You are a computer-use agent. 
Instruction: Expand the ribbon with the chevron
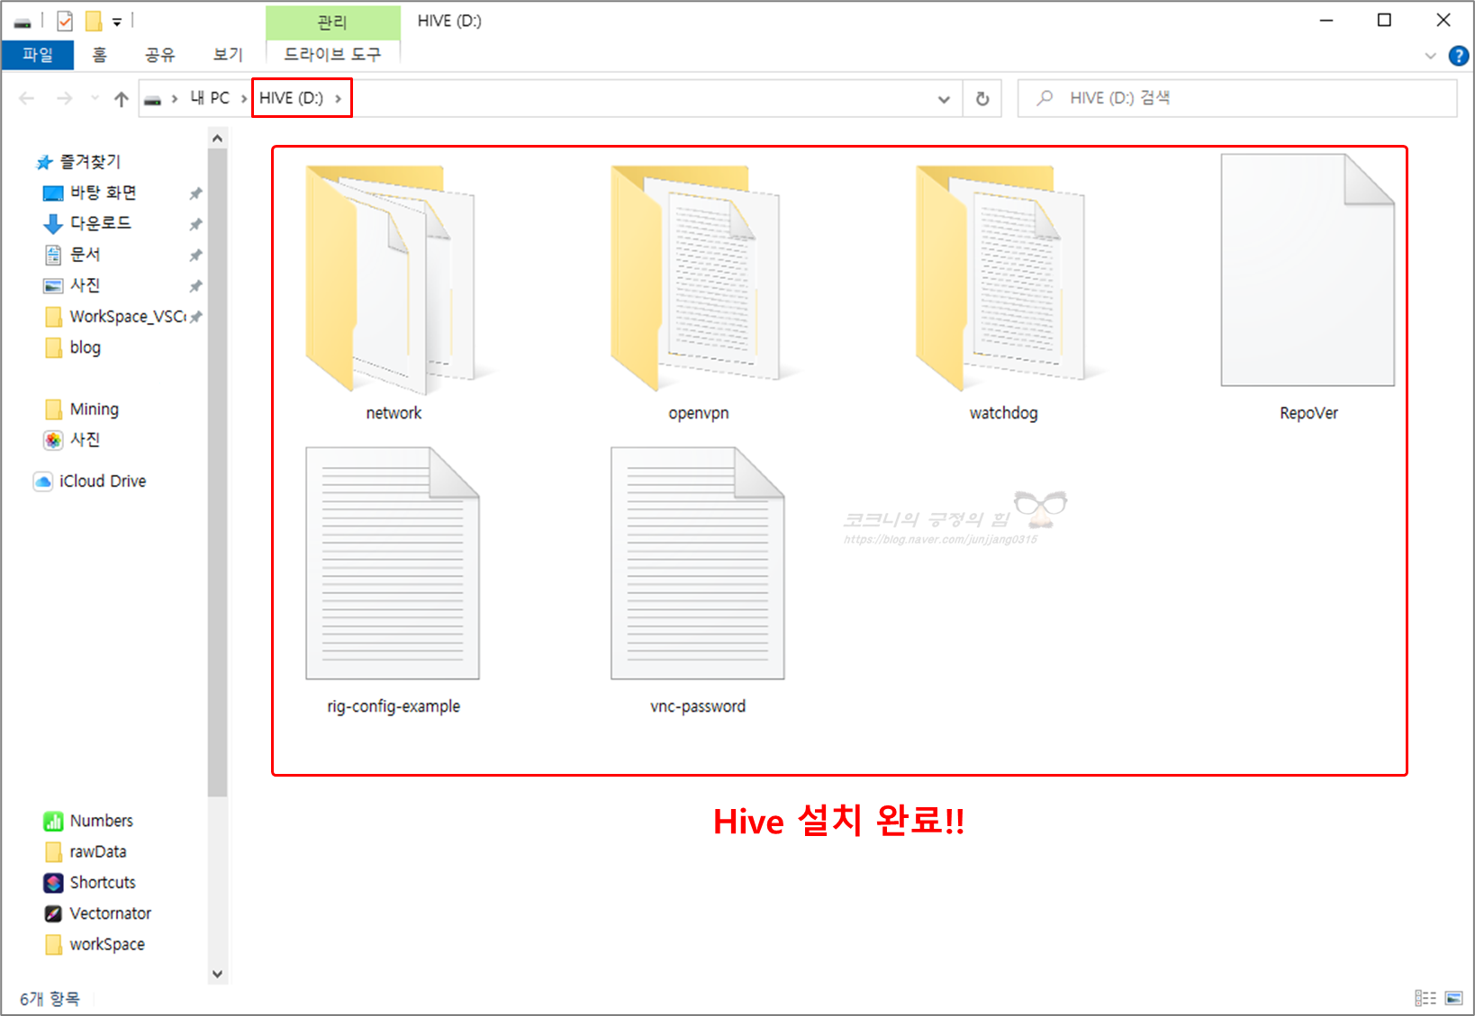click(x=1430, y=56)
